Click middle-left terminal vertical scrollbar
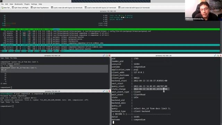 click(110, 73)
